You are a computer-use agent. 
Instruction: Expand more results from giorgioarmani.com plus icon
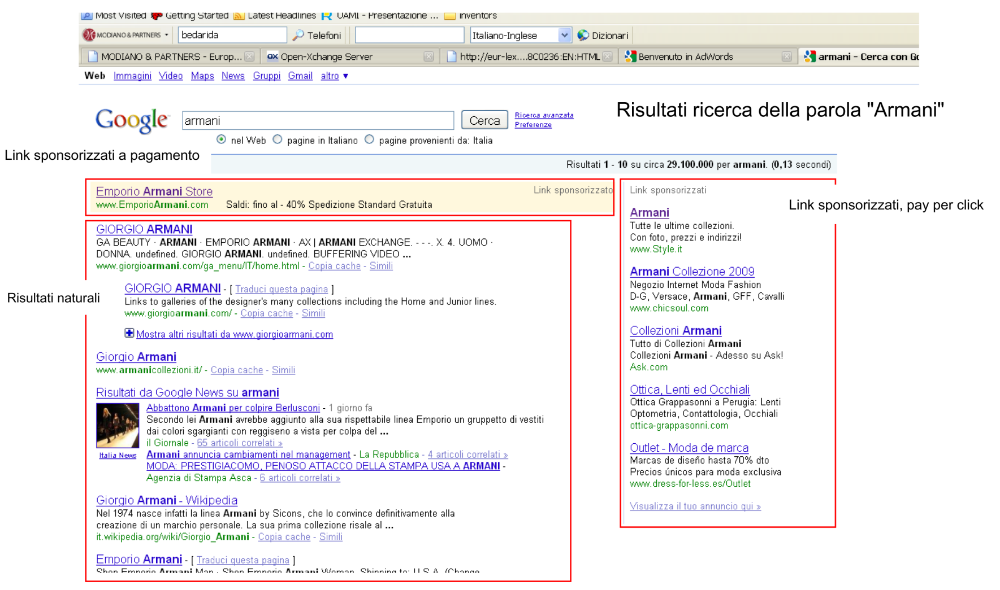(129, 333)
